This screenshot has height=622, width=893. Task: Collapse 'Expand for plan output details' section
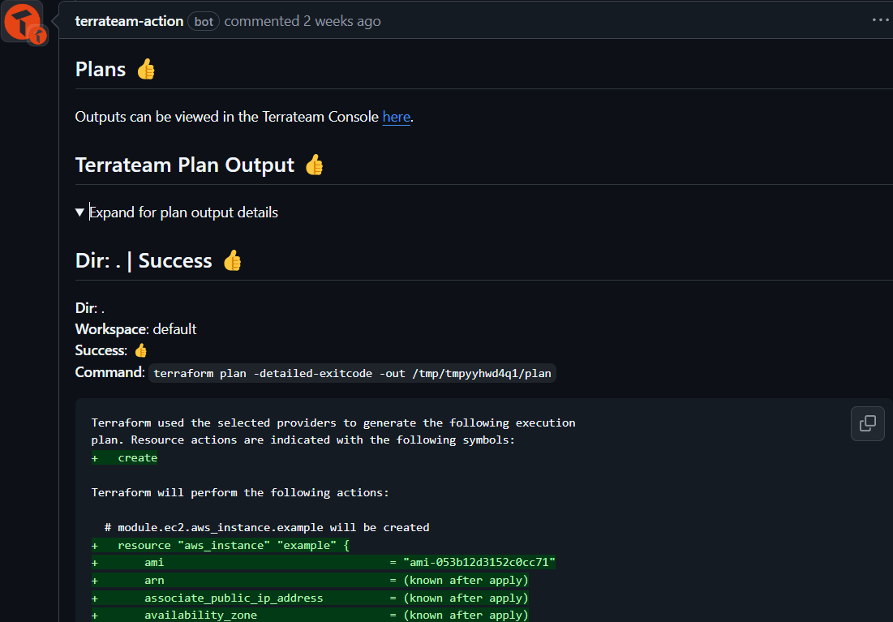click(x=177, y=212)
